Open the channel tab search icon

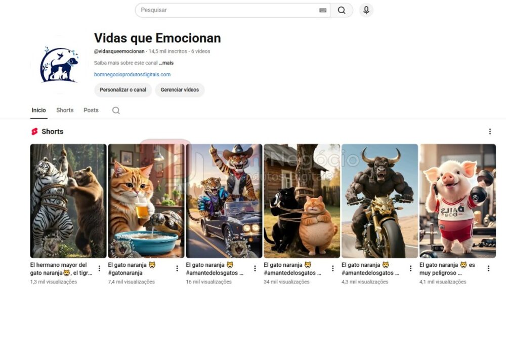(x=116, y=110)
